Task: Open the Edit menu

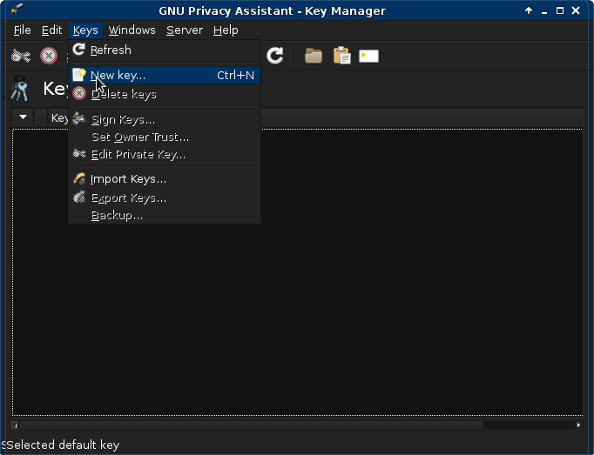Action: pyautogui.click(x=51, y=30)
